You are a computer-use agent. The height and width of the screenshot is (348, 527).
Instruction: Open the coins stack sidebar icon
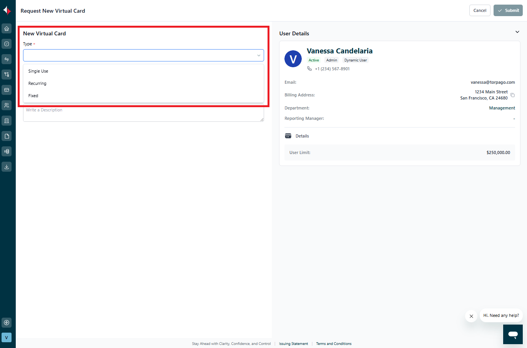point(7,151)
